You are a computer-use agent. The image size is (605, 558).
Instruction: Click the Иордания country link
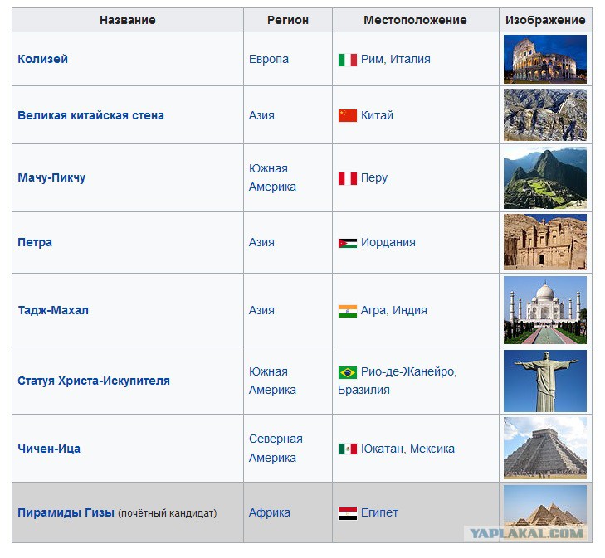(388, 243)
